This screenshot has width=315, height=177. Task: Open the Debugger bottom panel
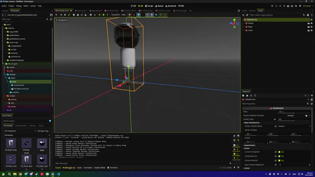(x=69, y=168)
